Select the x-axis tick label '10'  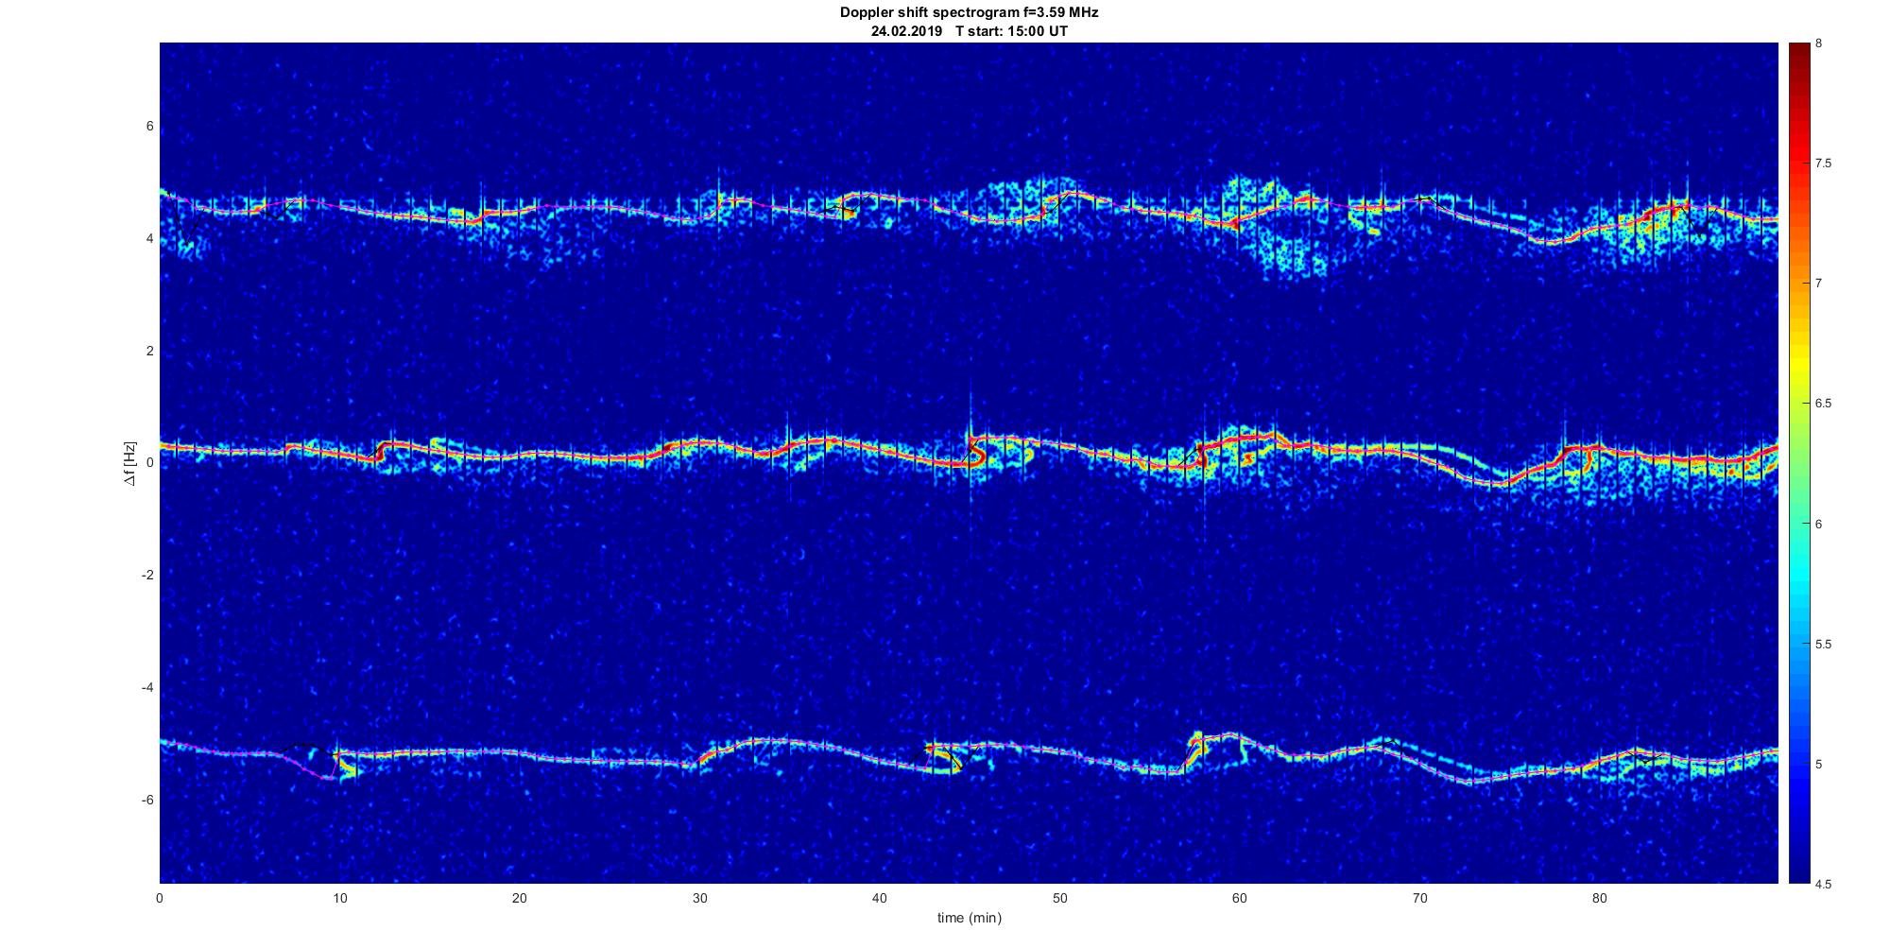pyautogui.click(x=340, y=899)
